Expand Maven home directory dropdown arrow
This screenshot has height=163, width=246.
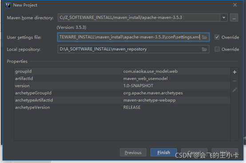[224, 18]
